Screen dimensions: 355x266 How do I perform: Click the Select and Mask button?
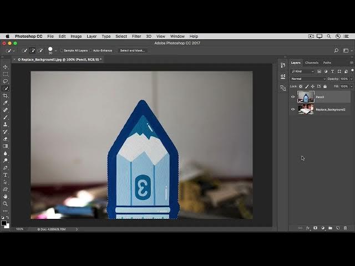(x=132, y=50)
